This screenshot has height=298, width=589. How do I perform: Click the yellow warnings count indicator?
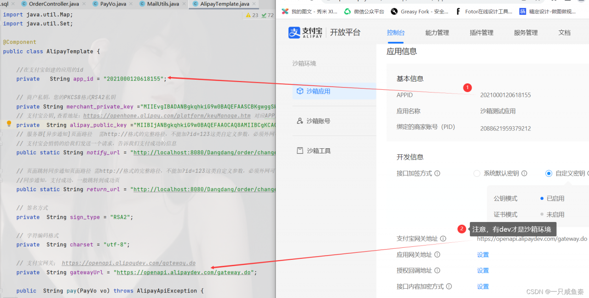252,15
